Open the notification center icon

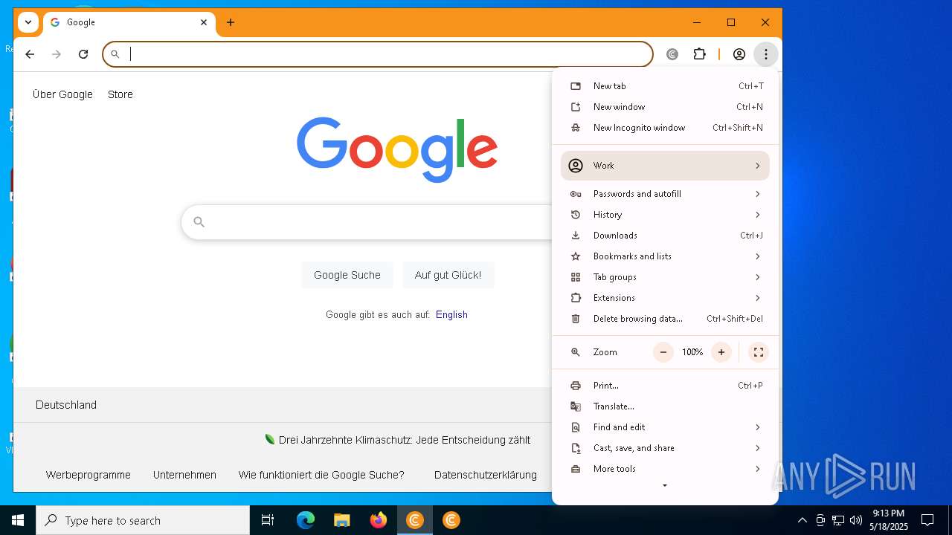(x=927, y=520)
